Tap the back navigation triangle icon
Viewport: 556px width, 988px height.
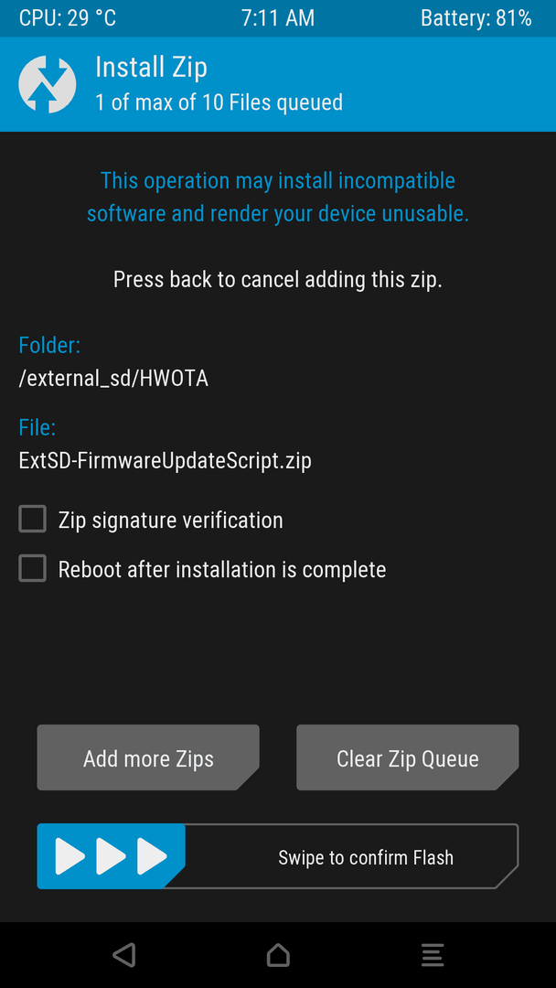click(124, 954)
